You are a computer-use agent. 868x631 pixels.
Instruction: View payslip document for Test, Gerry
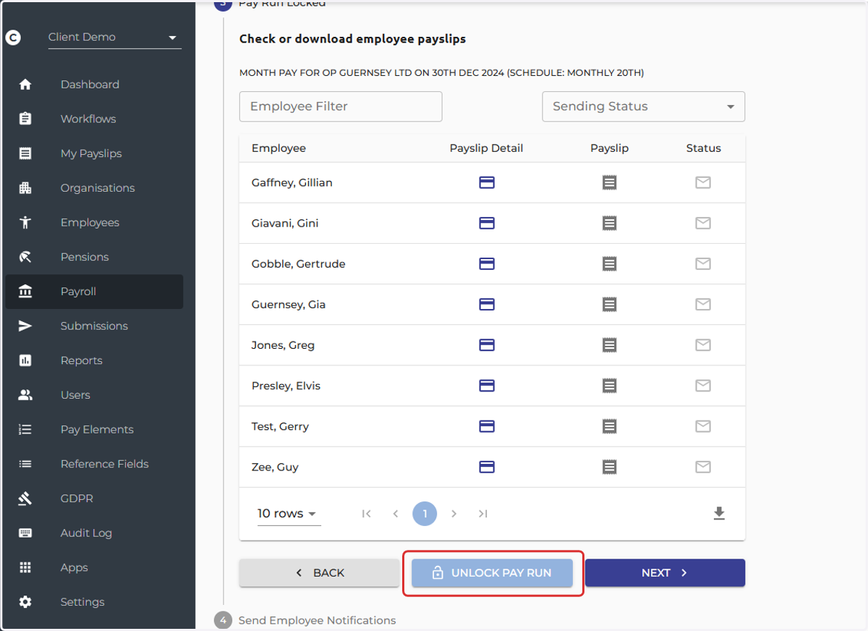coord(610,426)
